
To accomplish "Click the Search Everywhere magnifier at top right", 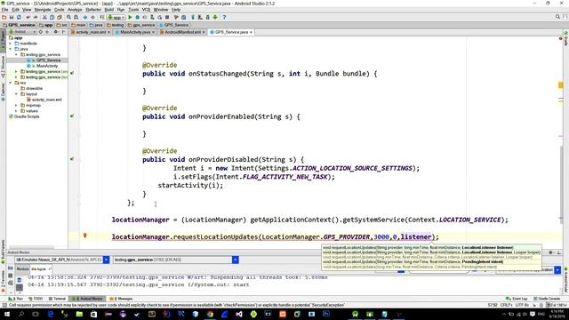I will click(557, 17).
